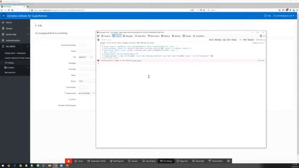Toggle the Warnings filter button
Screen dimensions: 299x168
click(218, 40)
